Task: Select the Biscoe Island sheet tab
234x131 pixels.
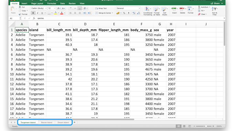Action: [46, 122]
